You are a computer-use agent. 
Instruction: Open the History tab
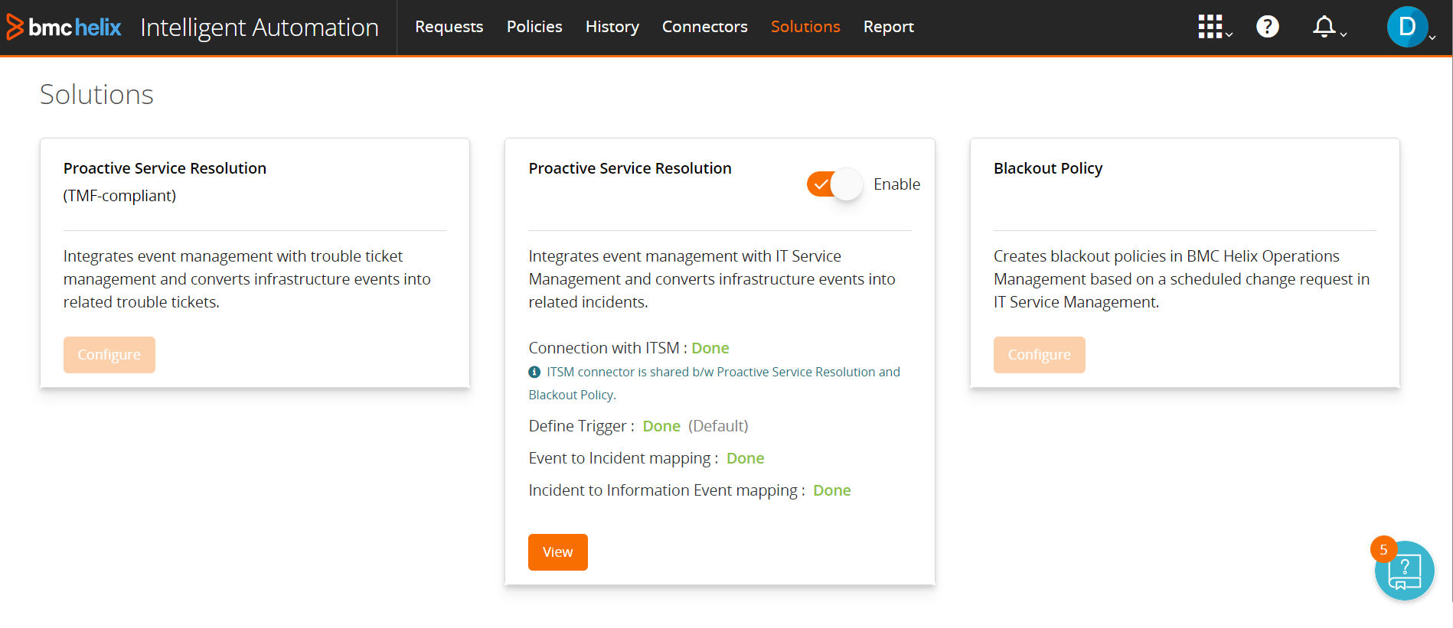pos(612,27)
